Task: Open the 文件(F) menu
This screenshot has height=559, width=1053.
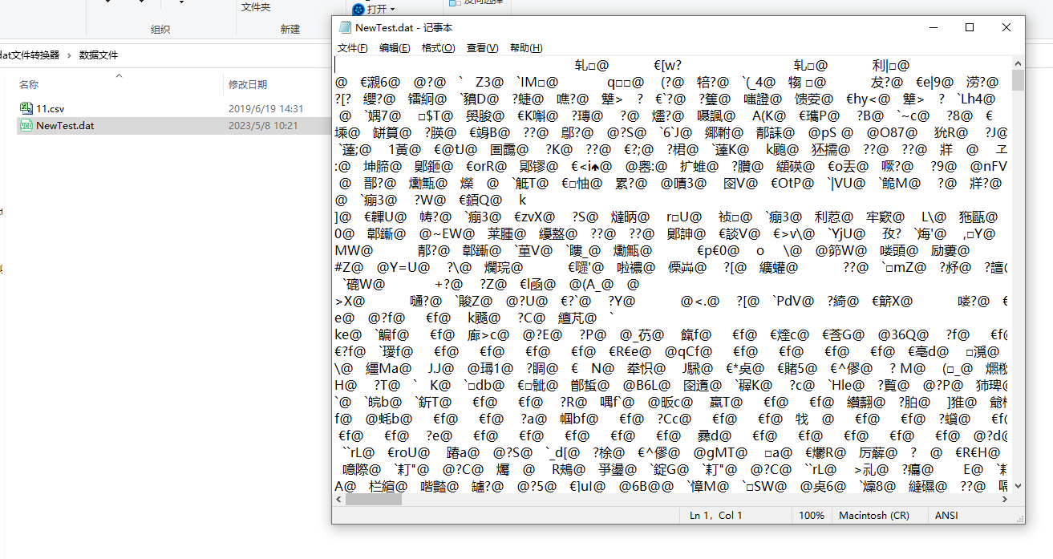Action: (352, 47)
